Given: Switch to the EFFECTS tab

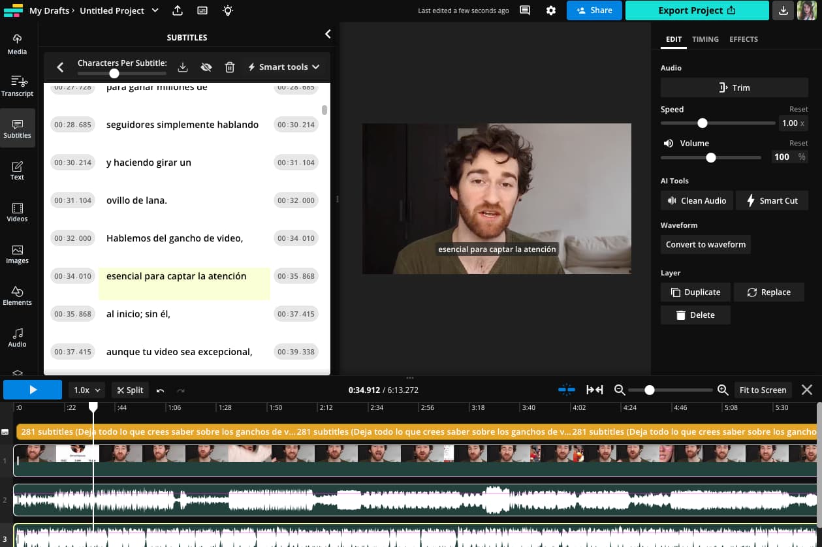Looking at the screenshot, I should tap(744, 39).
